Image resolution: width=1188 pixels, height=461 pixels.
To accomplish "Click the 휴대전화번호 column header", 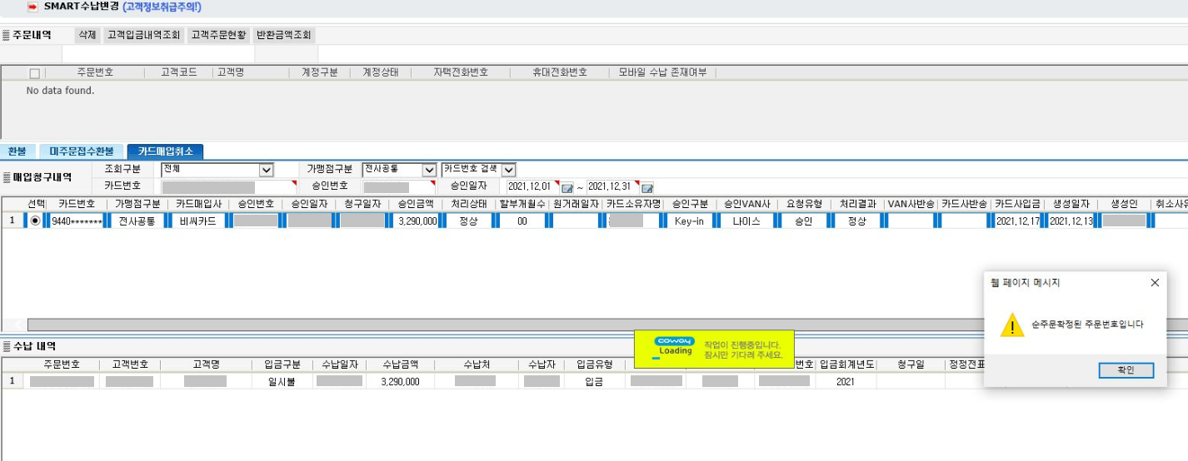I will 560,73.
